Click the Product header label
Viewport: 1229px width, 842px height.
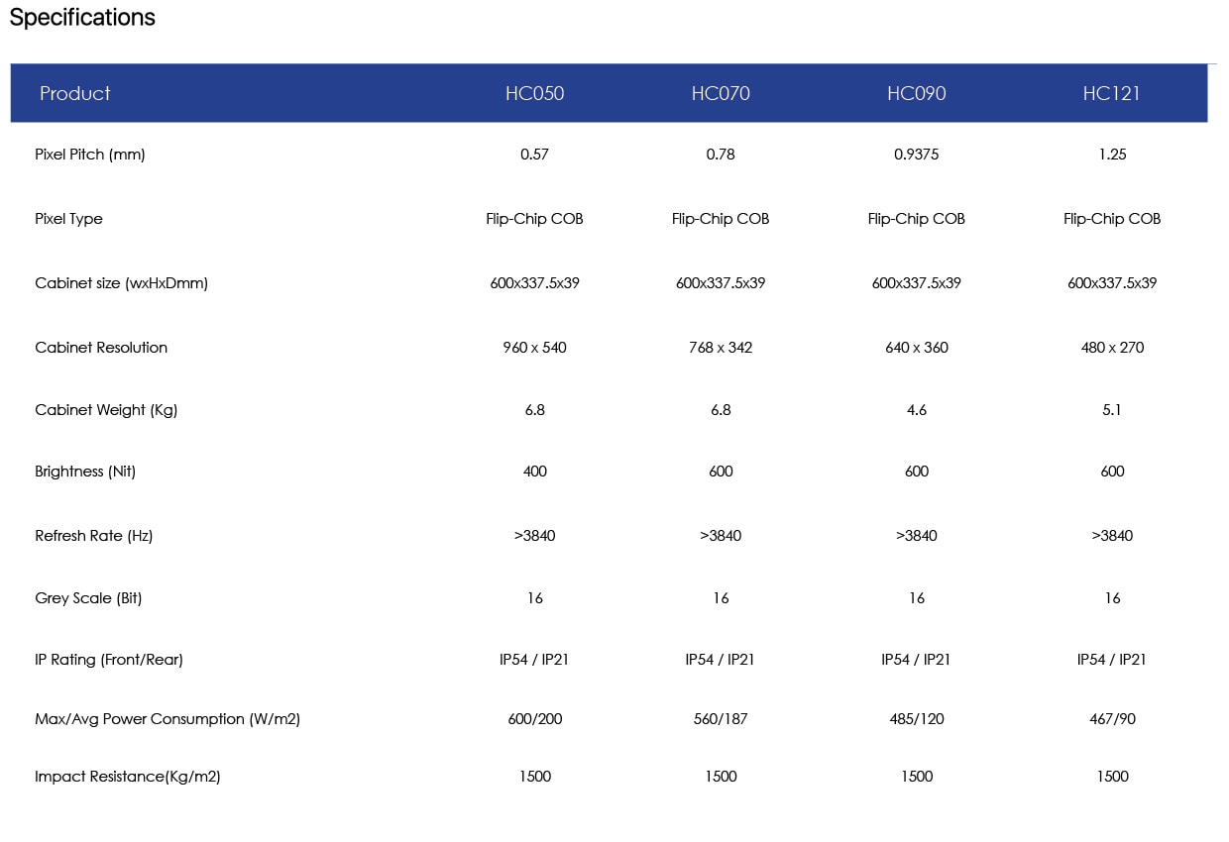click(74, 94)
